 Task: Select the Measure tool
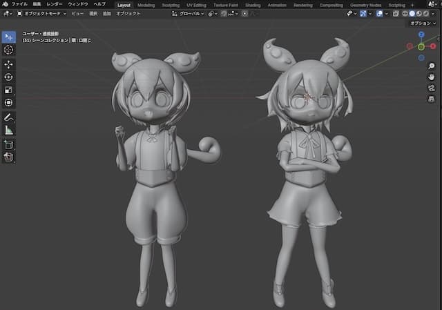click(x=8, y=130)
